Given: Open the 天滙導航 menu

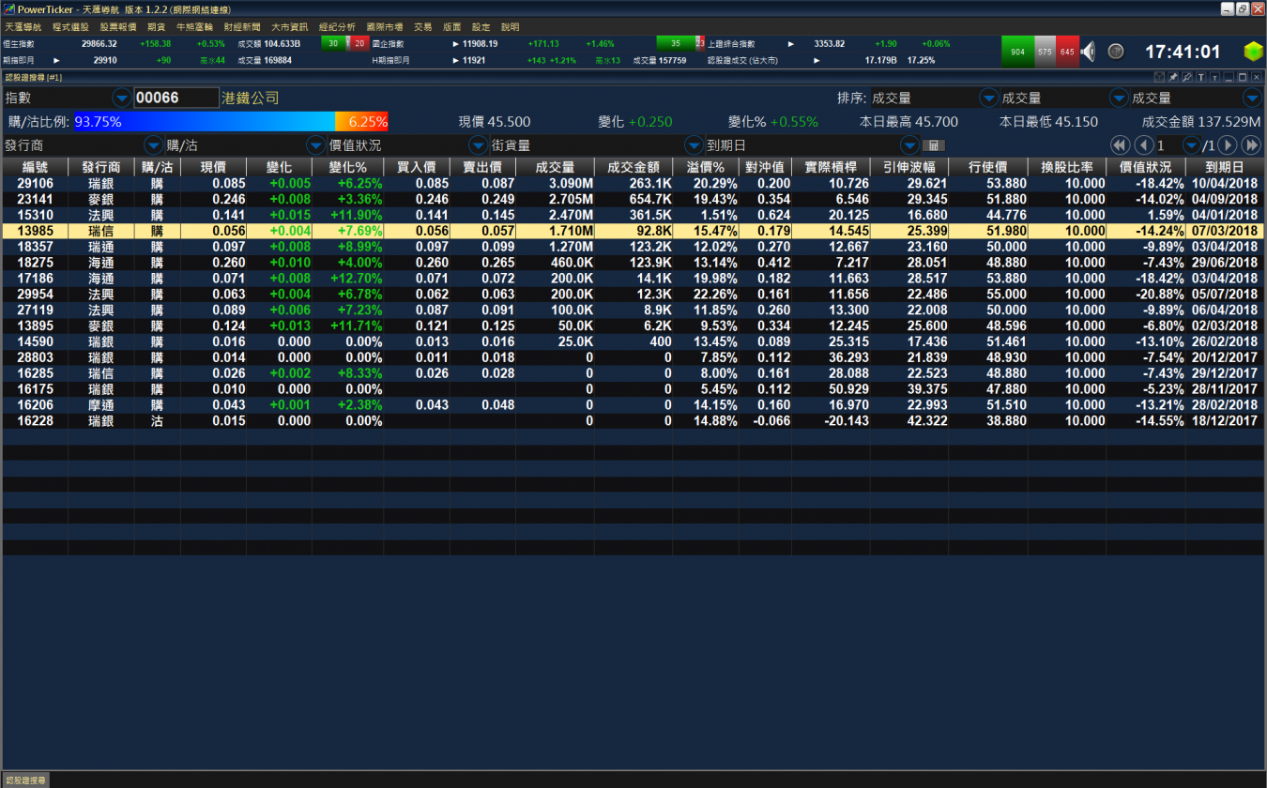Looking at the screenshot, I should tap(23, 27).
